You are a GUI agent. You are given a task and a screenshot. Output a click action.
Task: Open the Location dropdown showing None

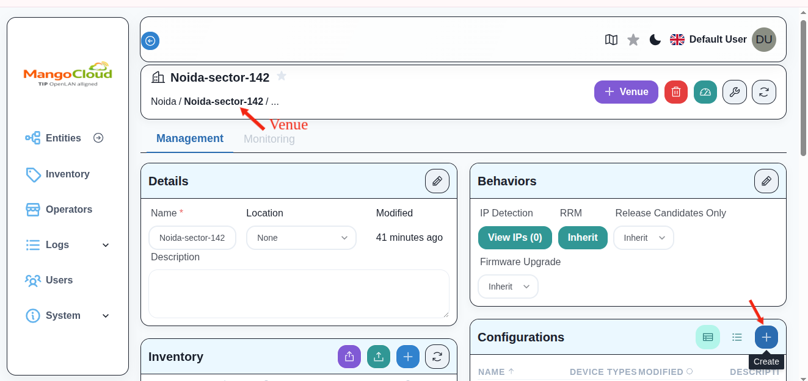pyautogui.click(x=301, y=238)
